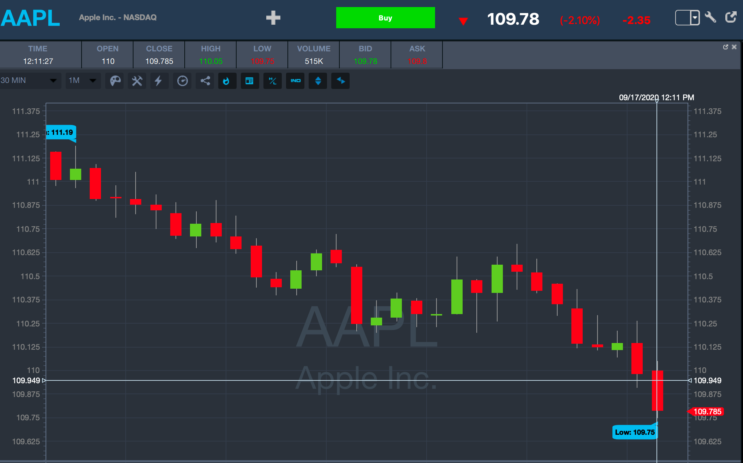Click the VOLUME value 515K
The height and width of the screenshot is (463, 743).
click(x=314, y=61)
